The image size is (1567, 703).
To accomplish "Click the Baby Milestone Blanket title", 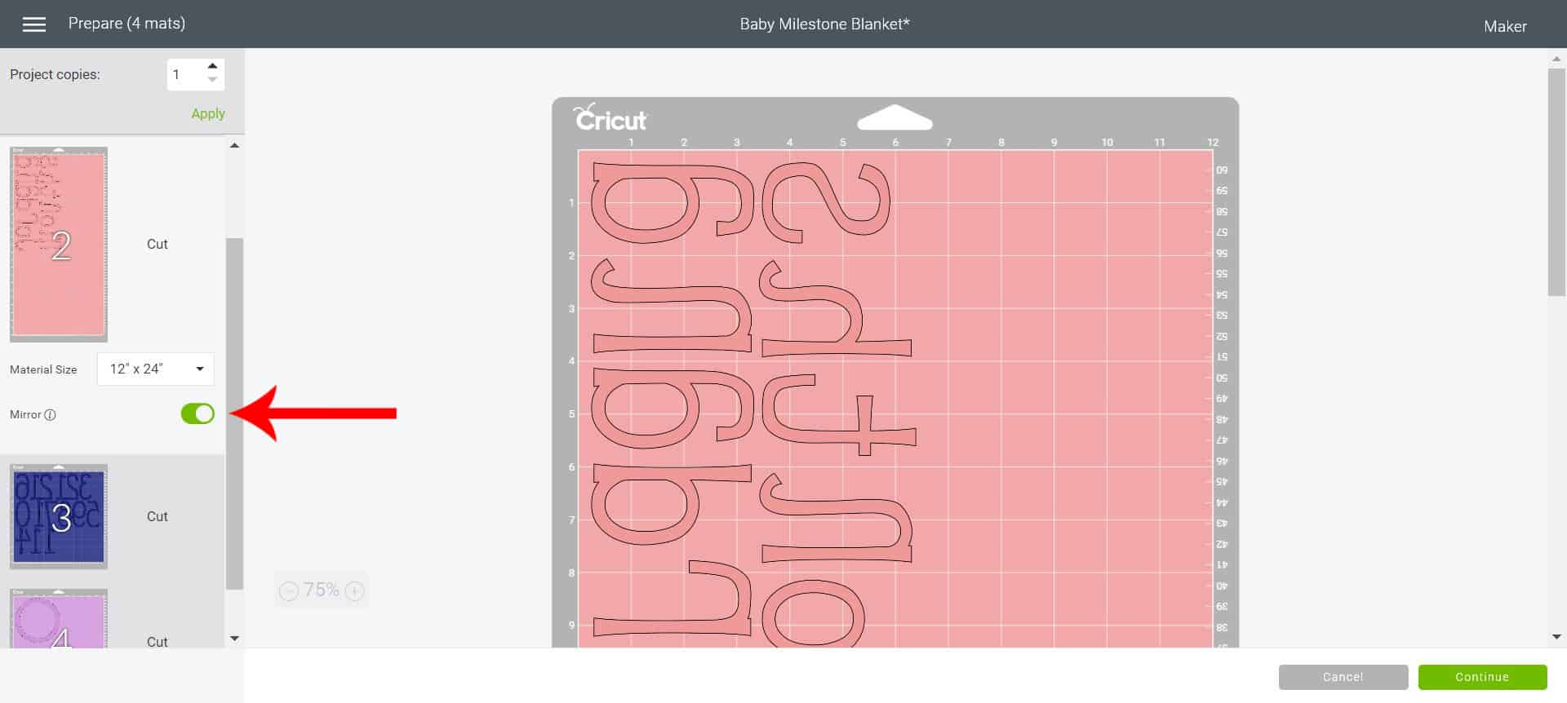I will pyautogui.click(x=824, y=24).
